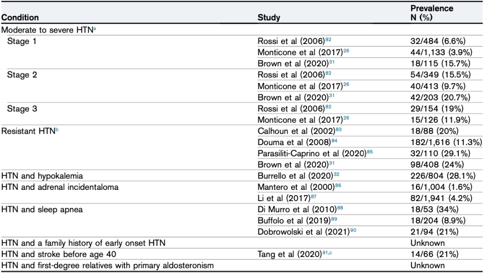This screenshot has height=273, width=484.
Task: Open reference 32 for Burrello et al (2020)
Action: 337,174
